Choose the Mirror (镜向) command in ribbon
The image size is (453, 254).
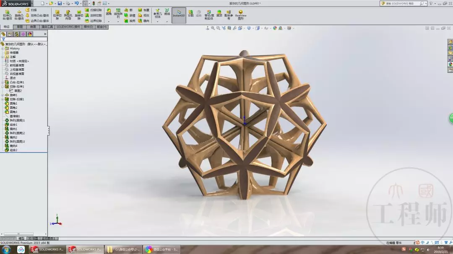[143, 21]
